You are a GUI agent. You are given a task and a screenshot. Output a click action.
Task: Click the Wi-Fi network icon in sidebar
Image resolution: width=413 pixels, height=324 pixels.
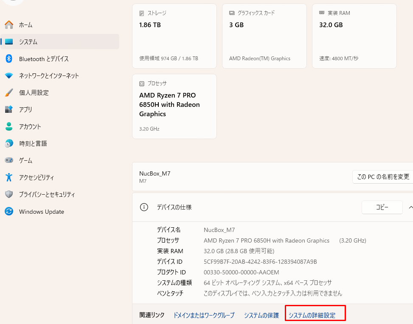(x=9, y=75)
